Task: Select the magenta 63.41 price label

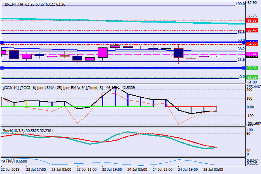Action: click(x=252, y=54)
